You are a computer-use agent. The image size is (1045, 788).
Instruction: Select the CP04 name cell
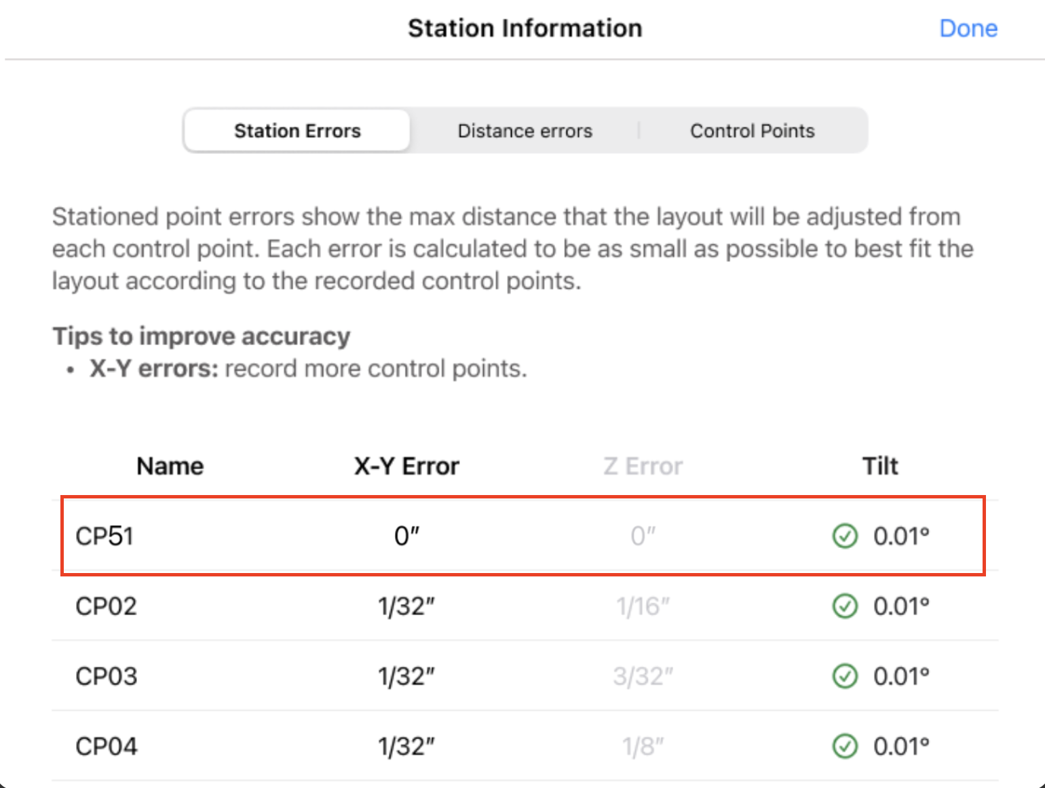tap(107, 746)
